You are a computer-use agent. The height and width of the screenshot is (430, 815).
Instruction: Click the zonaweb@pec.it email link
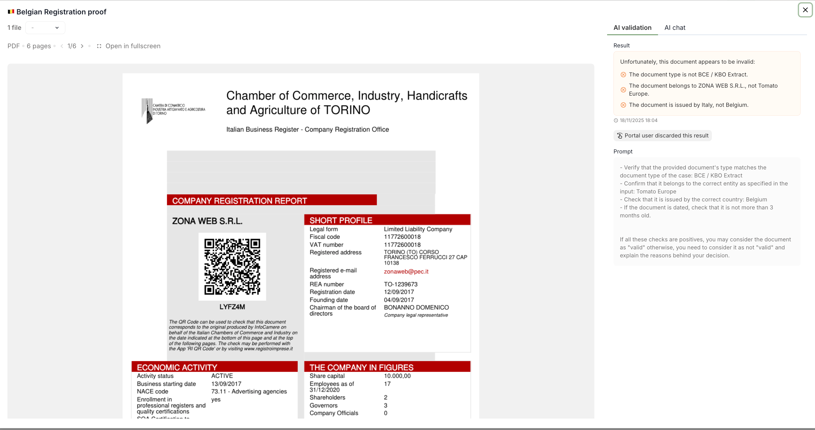coord(406,271)
